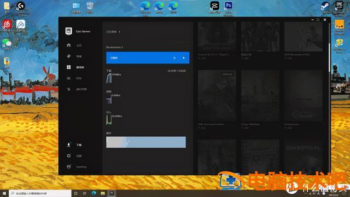The image size is (350, 197).
Task: Cancel the Borderlands 3 download with X
Action: (174, 58)
